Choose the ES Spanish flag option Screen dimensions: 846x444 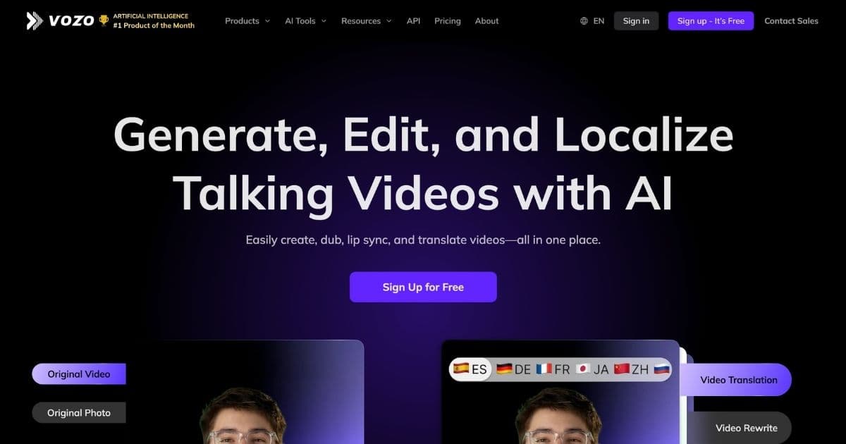470,369
